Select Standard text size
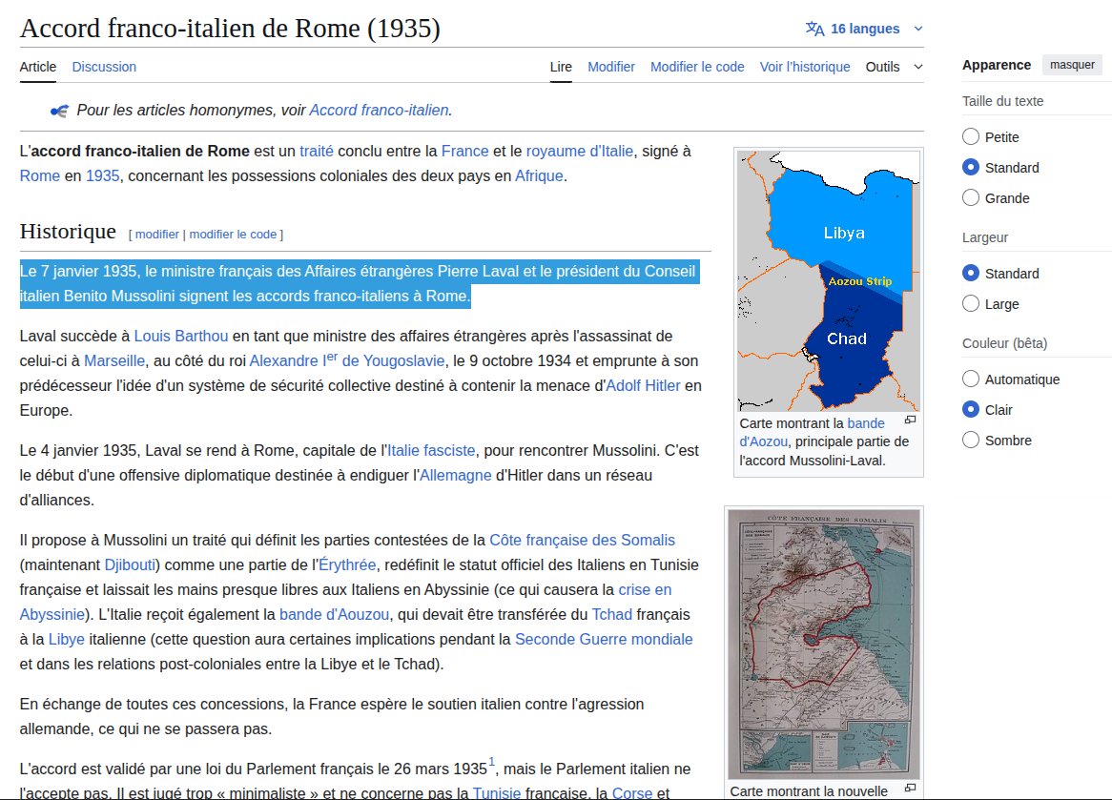 [971, 168]
